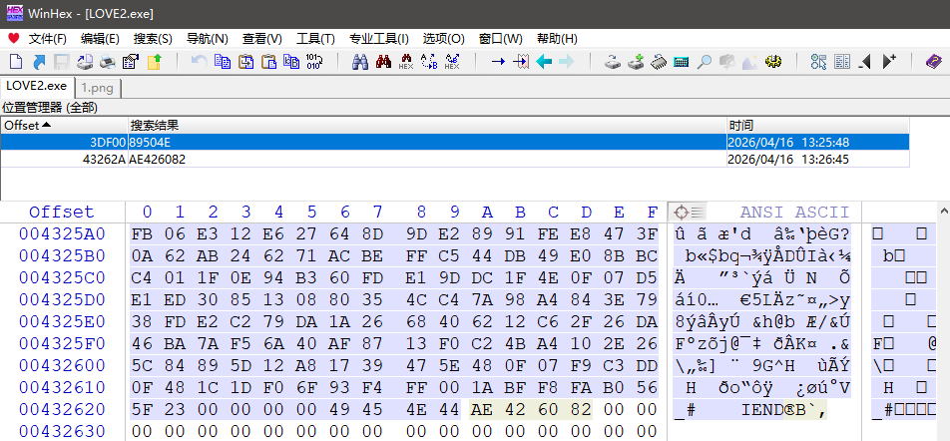
Task: Click the Find Hex Values icon
Action: pyautogui.click(x=406, y=62)
